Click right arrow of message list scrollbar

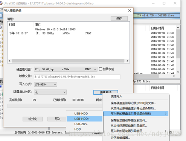tap(127, 61)
